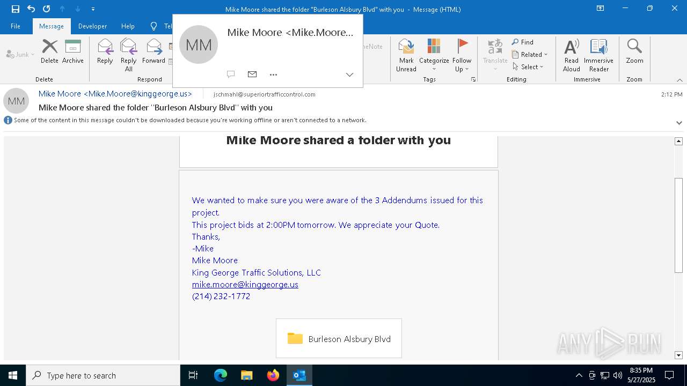Open the Select dropdown
Image resolution: width=687 pixels, height=386 pixels.
[528, 67]
